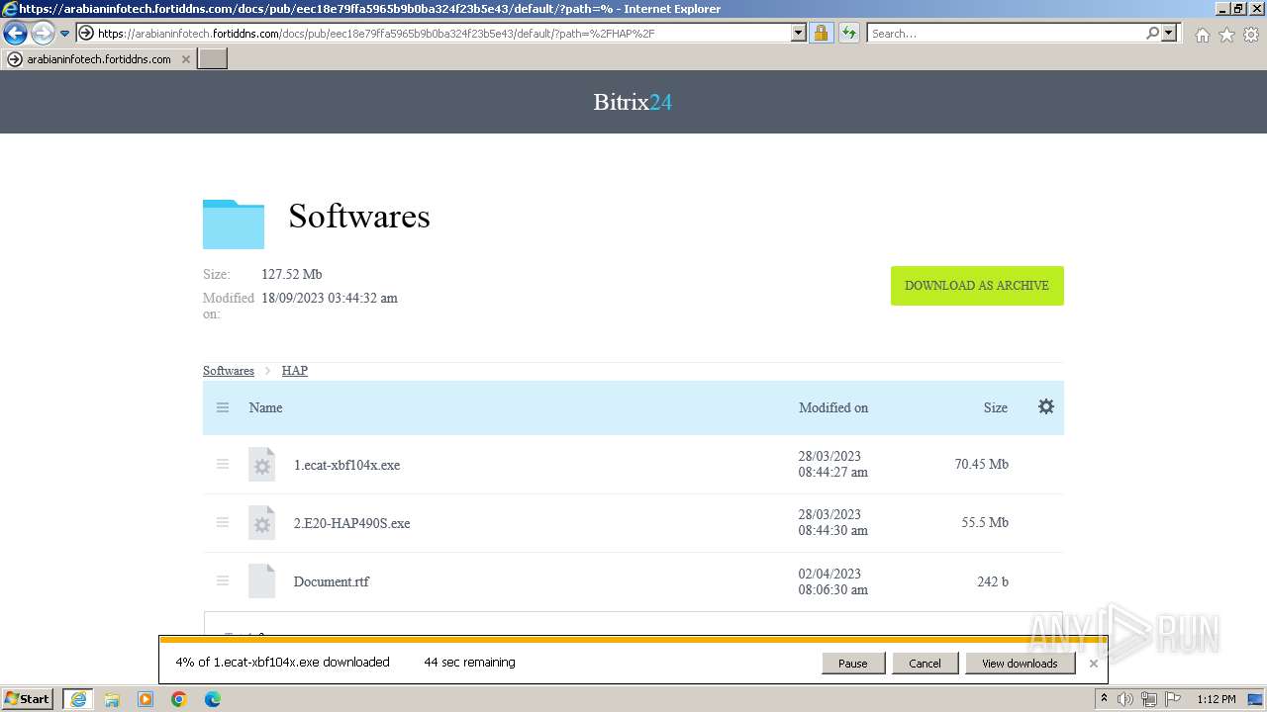Click the Home icon
The image size is (1267, 712).
[1202, 35]
